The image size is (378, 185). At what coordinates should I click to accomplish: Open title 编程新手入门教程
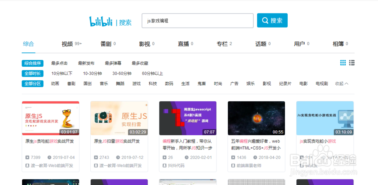tap(187, 144)
